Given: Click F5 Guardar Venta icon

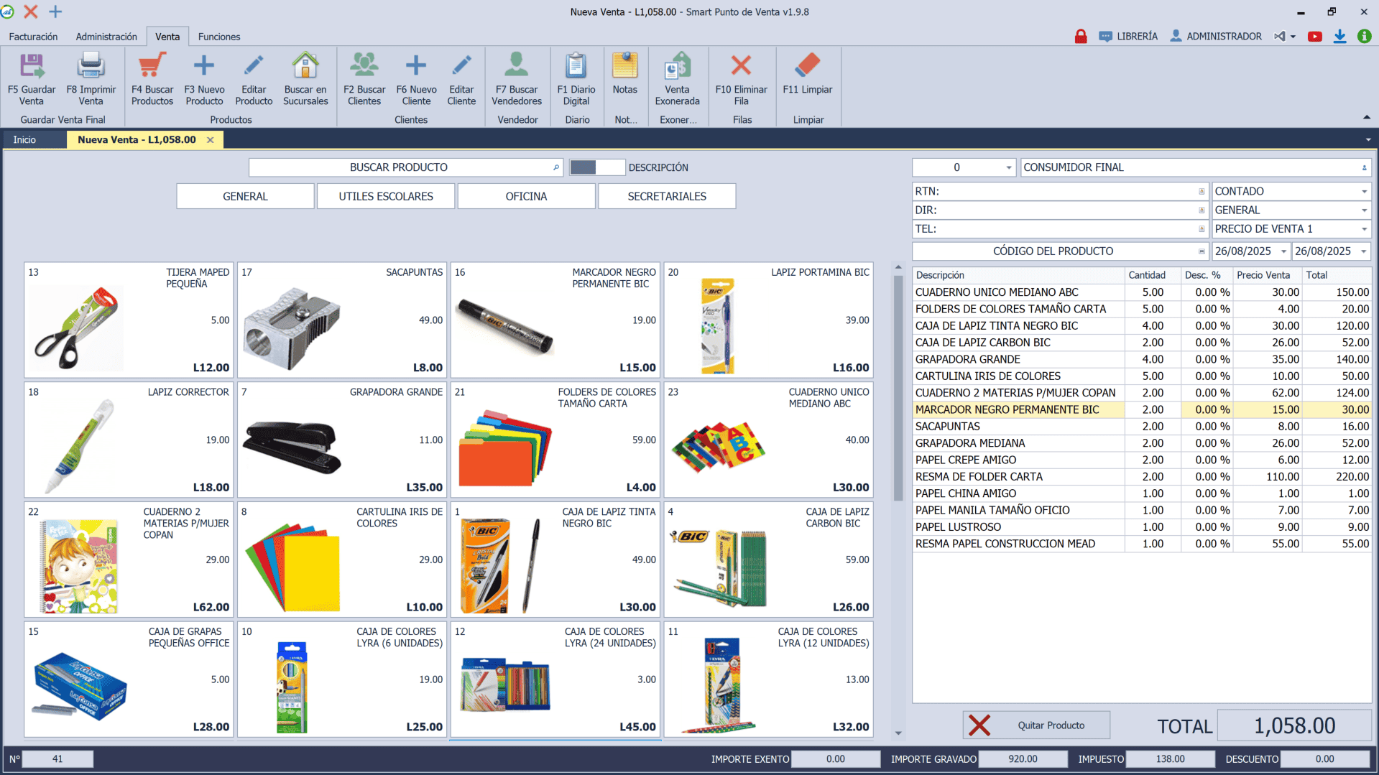Looking at the screenshot, I should point(32,65).
